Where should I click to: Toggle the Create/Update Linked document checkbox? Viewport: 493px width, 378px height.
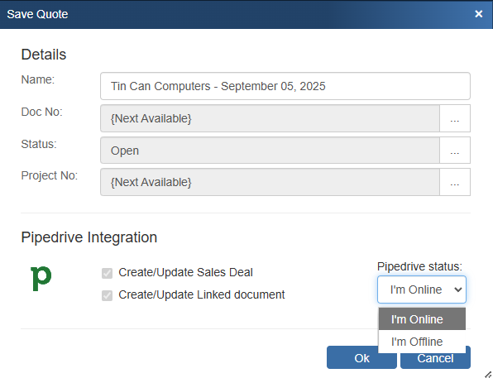click(107, 295)
